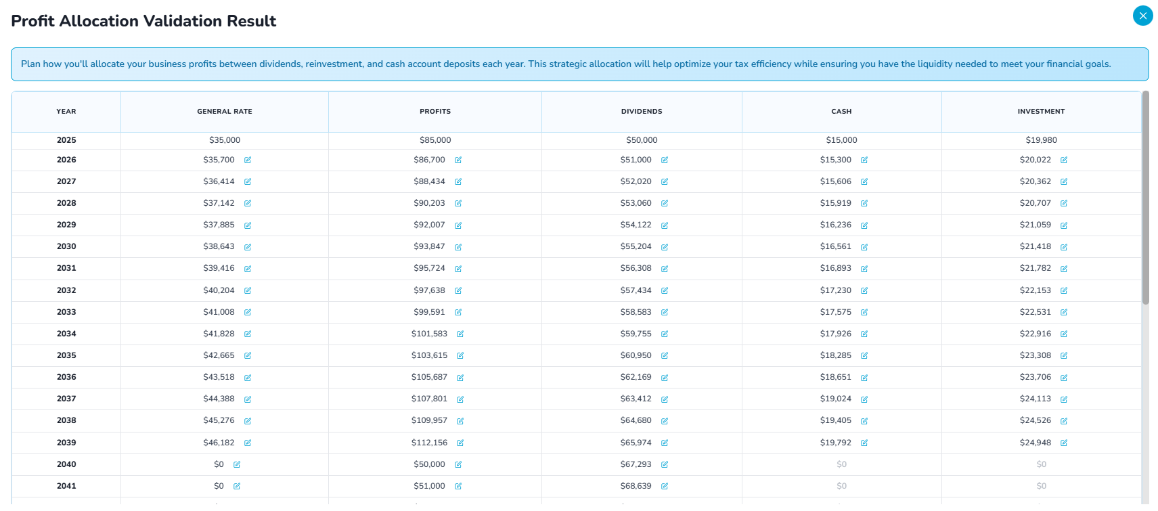Select the 2033 year row label
Screen dimensions: 1158x511
pos(66,312)
